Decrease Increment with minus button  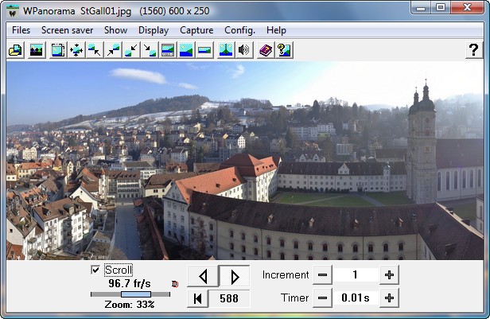pos(322,275)
